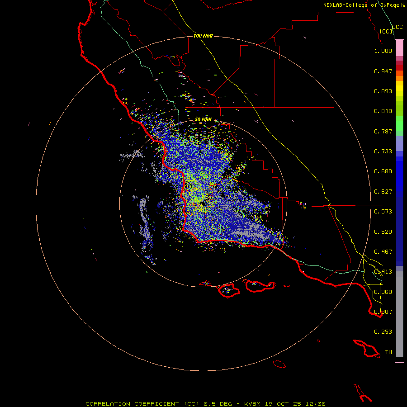
Task: Click the 0.627 color scale value
Action: pyautogui.click(x=383, y=192)
